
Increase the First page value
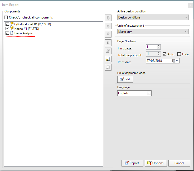click(159, 46)
